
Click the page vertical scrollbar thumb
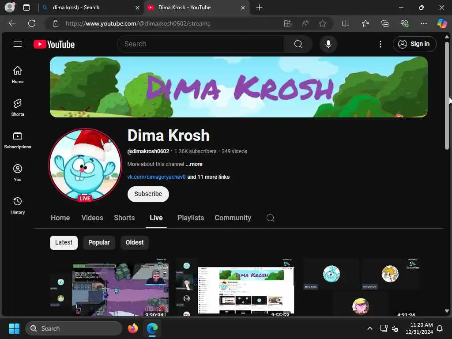[x=447, y=96]
